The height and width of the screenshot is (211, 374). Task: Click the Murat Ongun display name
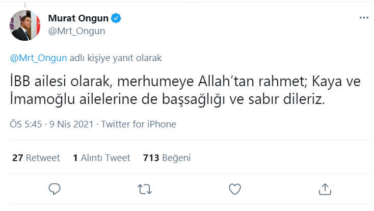78,19
